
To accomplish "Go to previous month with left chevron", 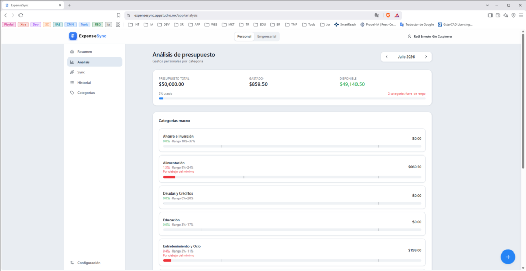I will click(x=386, y=57).
